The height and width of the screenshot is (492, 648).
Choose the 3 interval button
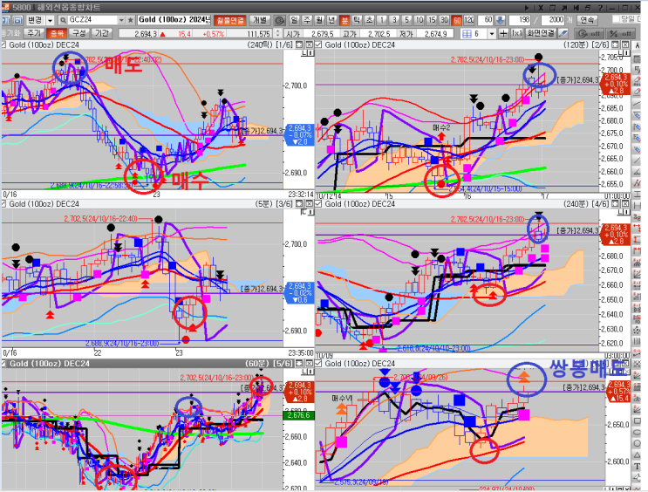pyautogui.click(x=395, y=20)
